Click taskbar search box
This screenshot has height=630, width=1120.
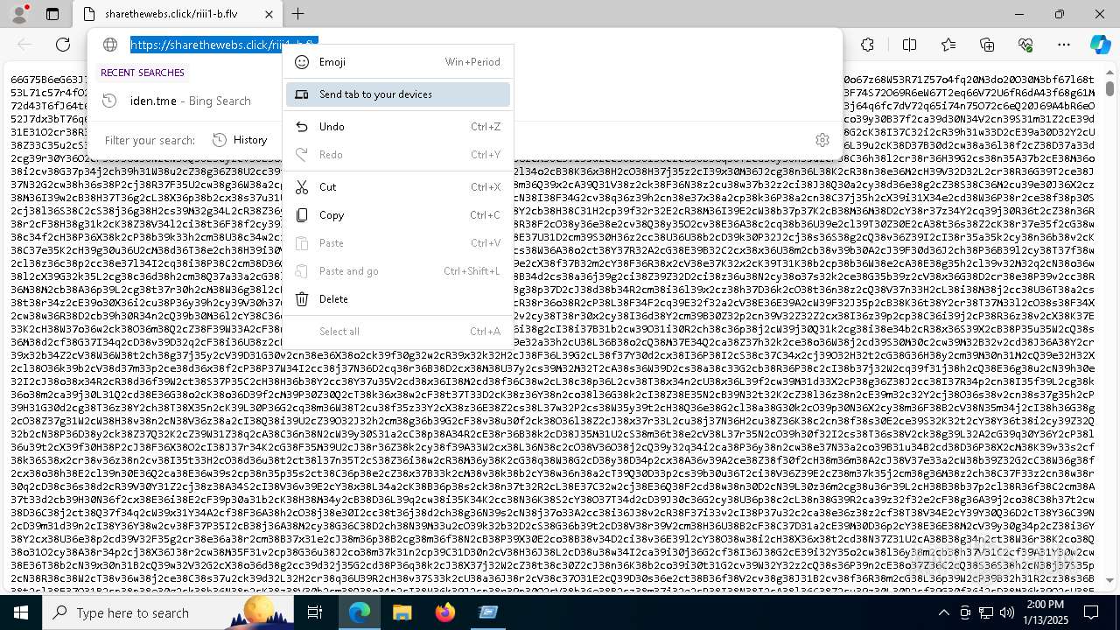168,612
